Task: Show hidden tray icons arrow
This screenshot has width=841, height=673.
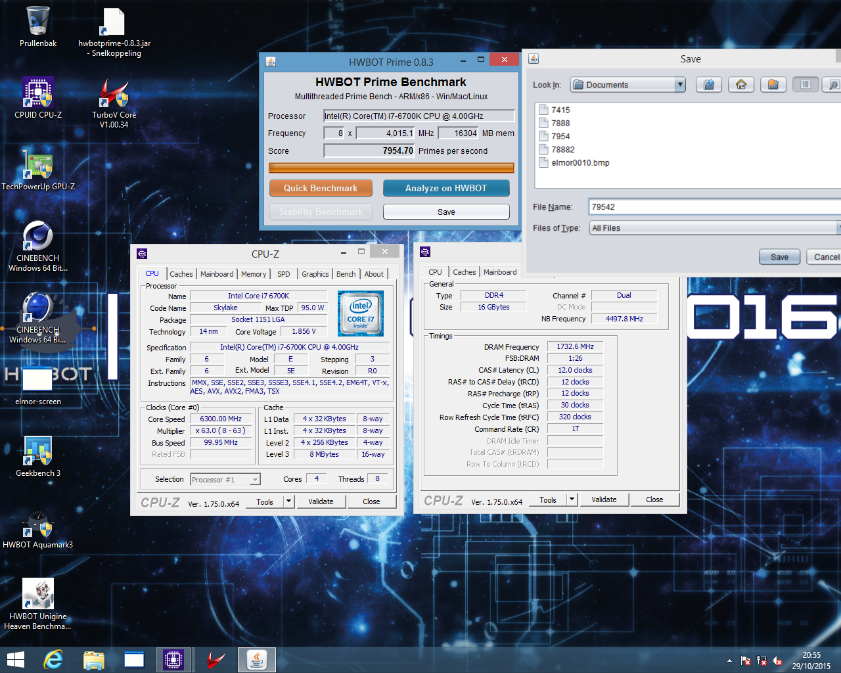Action: [x=729, y=661]
